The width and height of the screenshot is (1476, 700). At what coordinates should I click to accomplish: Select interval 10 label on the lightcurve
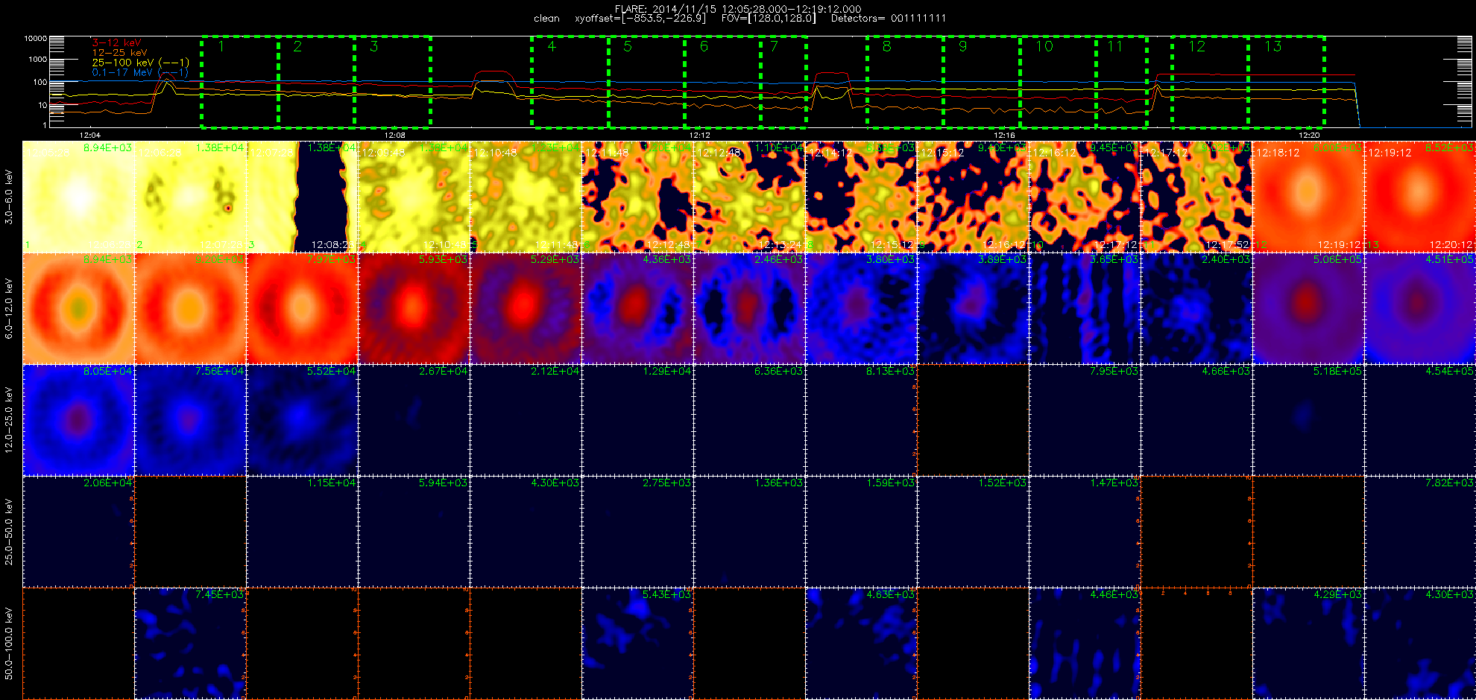[x=1044, y=46]
